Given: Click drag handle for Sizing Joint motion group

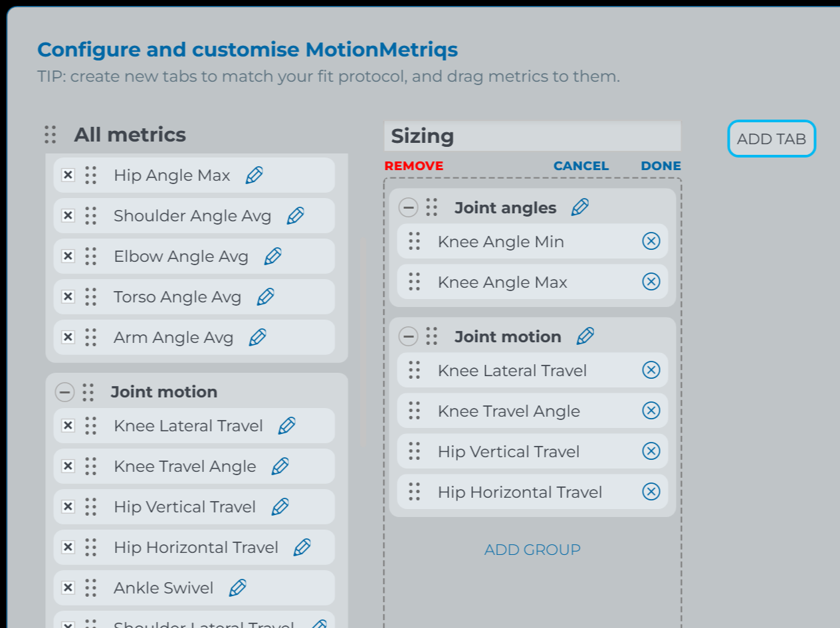Looking at the screenshot, I should (432, 336).
